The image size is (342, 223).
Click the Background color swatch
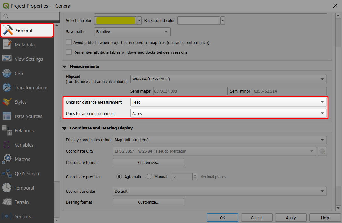point(199,20)
